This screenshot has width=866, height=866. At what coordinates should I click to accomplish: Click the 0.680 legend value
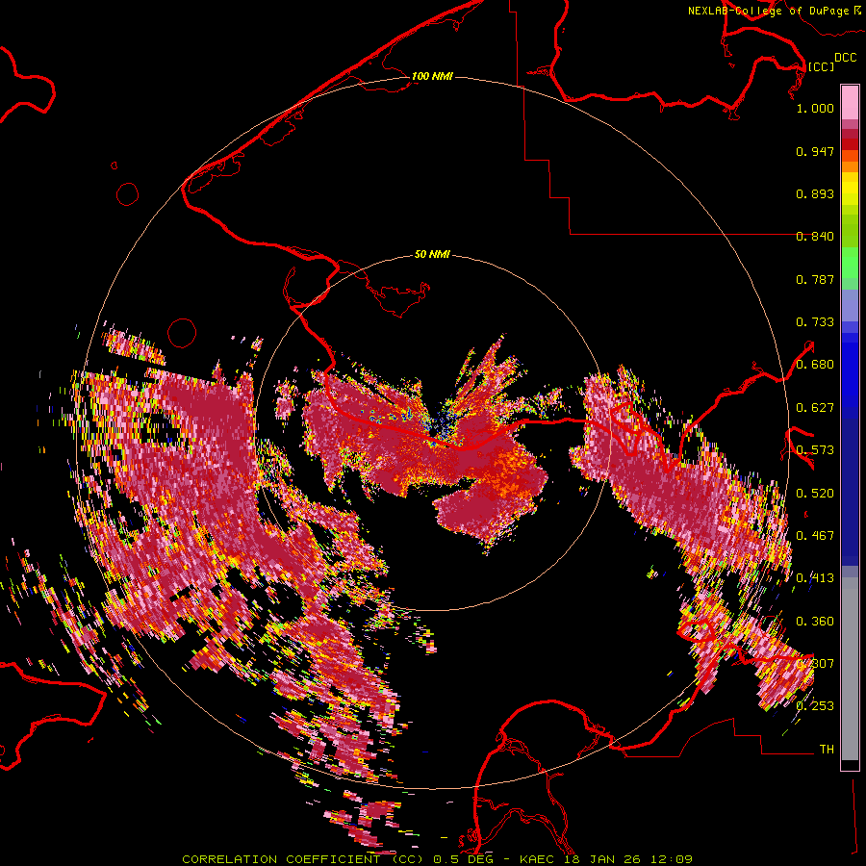tap(815, 365)
